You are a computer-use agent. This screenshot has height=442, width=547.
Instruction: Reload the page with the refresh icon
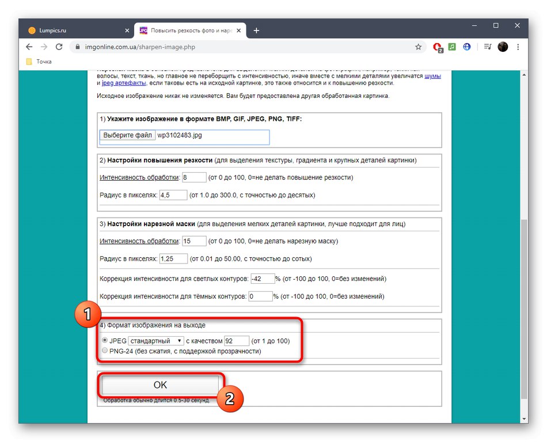point(59,47)
